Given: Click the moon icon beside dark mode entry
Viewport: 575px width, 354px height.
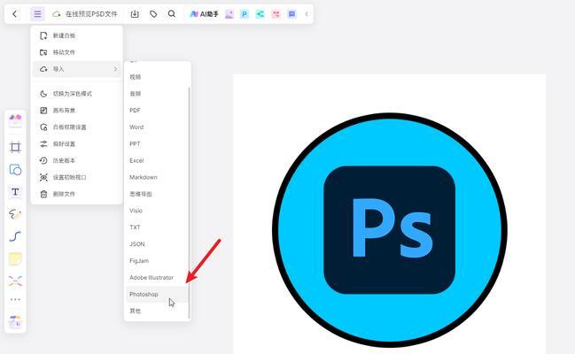Looking at the screenshot, I should (x=43, y=94).
